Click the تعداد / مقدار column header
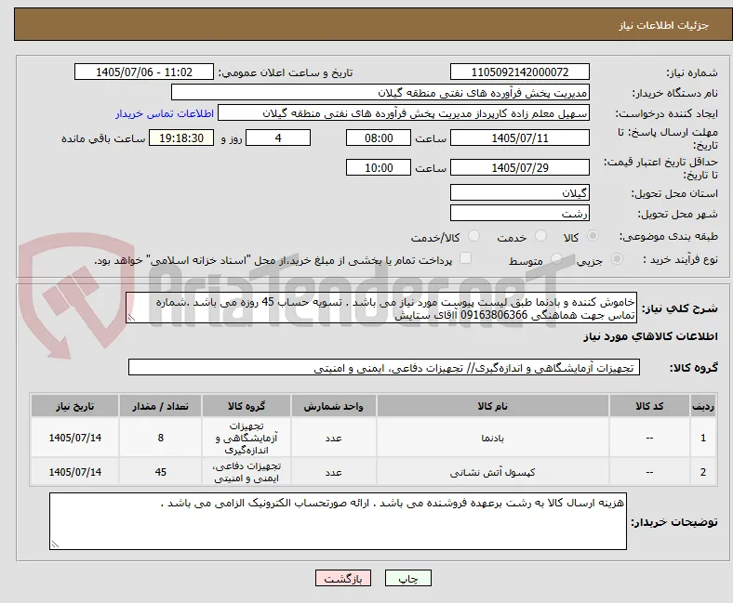 [x=160, y=406]
